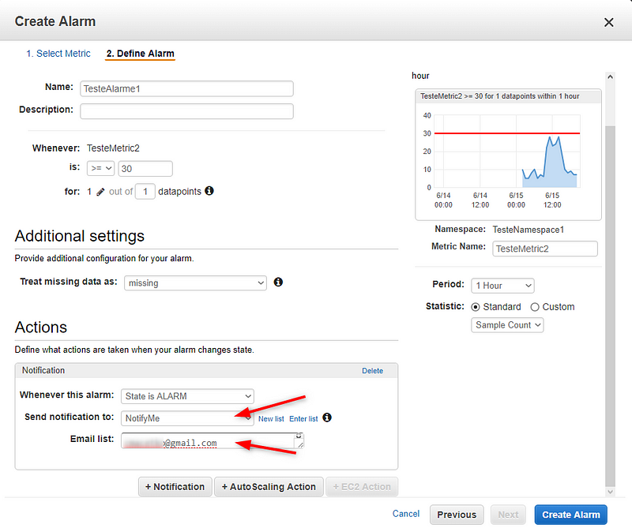Close the Create Alarm dialog
The height and width of the screenshot is (528, 632).
(x=608, y=23)
